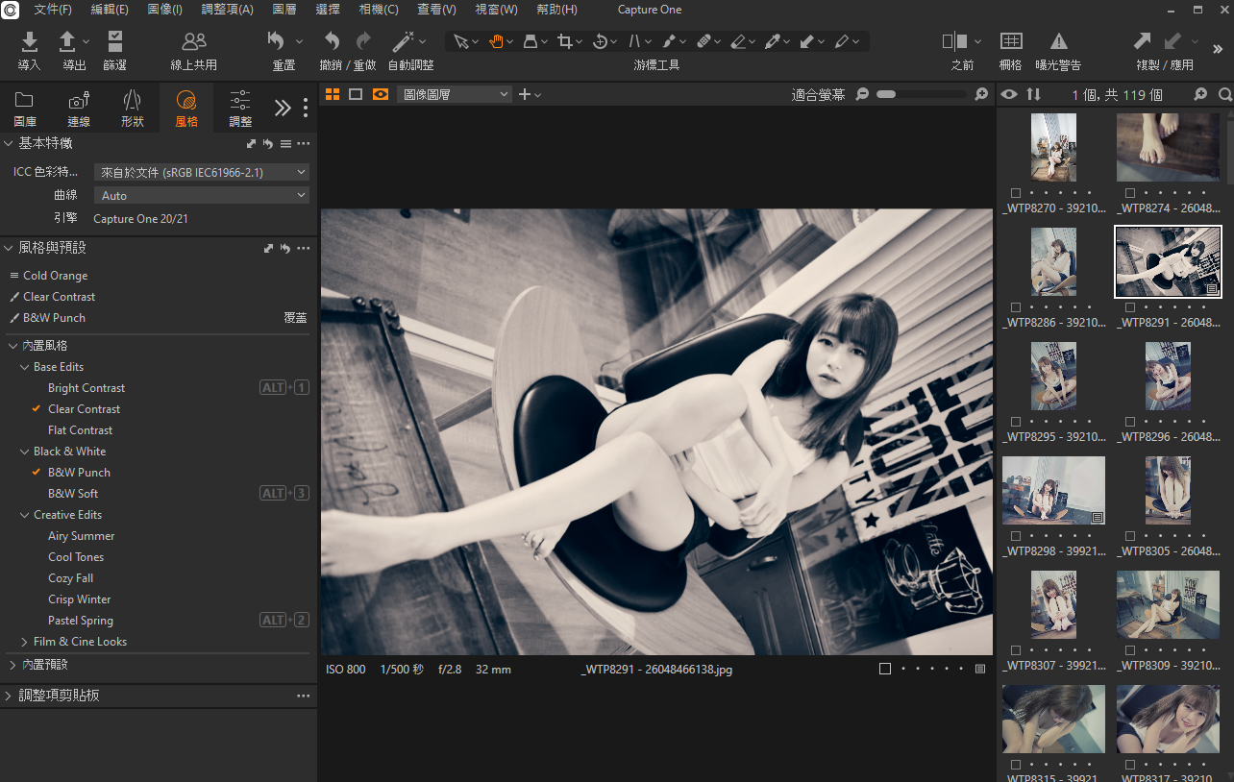The image size is (1234, 782).
Task: Click the browser sort arrows icon
Action: click(1033, 94)
